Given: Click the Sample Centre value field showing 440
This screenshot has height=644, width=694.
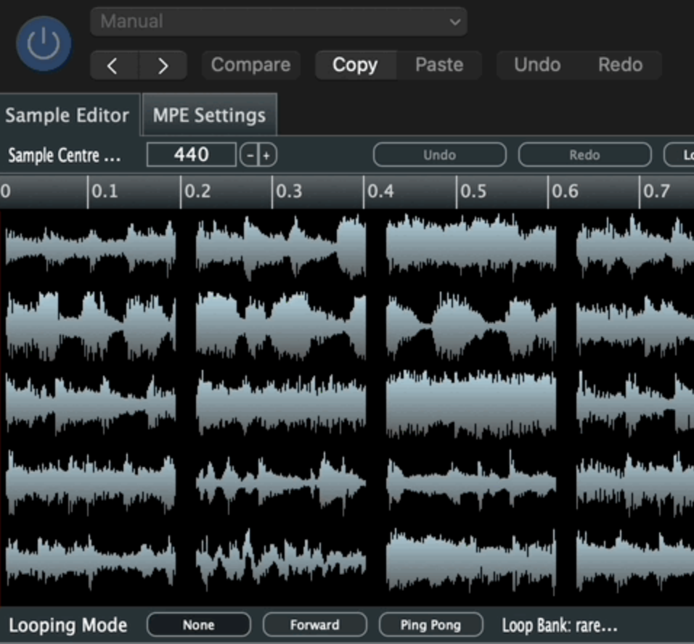Looking at the screenshot, I should pyautogui.click(x=192, y=154).
